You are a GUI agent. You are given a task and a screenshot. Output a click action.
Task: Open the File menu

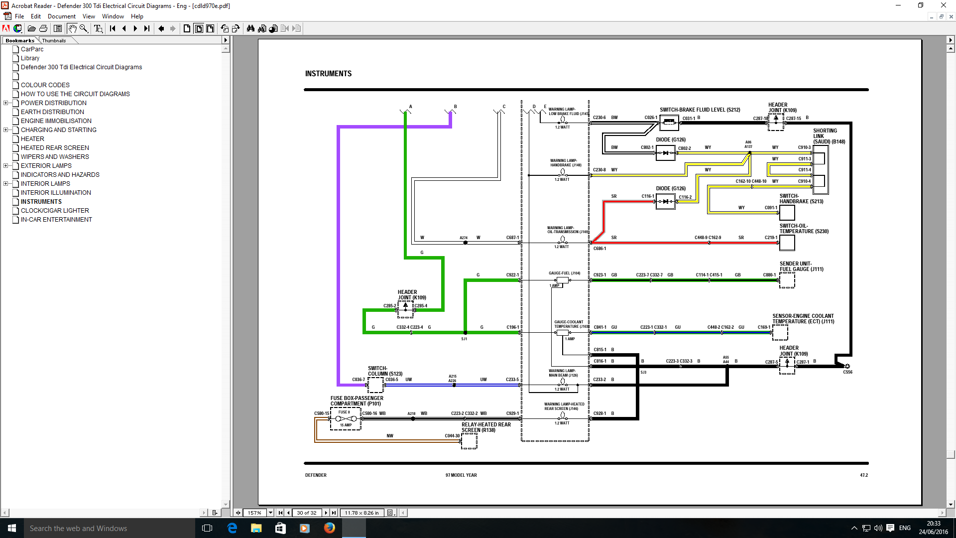coord(19,16)
